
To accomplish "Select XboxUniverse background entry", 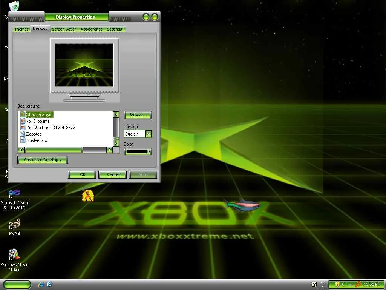I will [39, 115].
